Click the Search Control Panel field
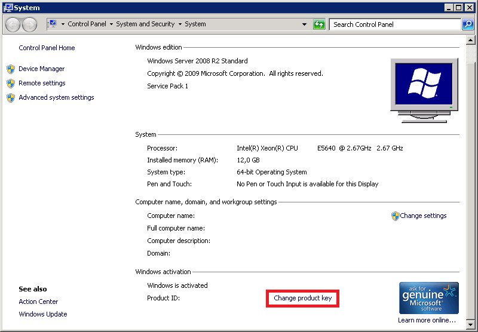Image resolution: width=478 pixels, height=332 pixels. pos(395,24)
